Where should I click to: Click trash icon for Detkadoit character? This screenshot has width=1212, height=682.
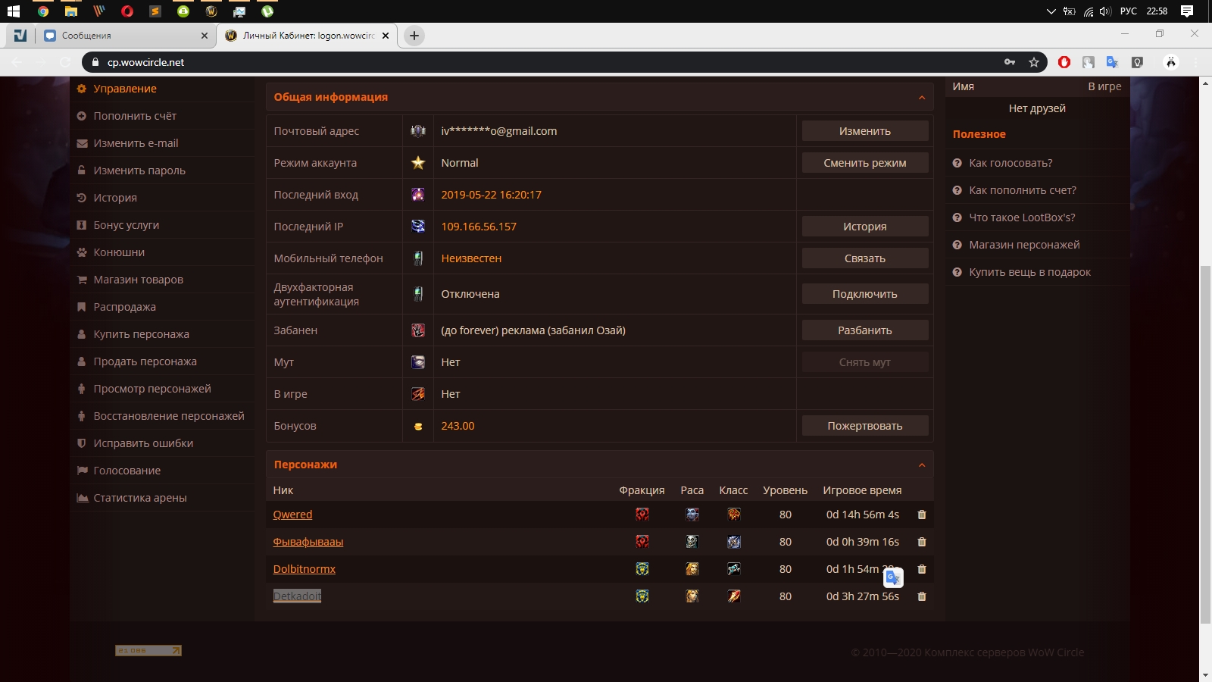coord(922,596)
